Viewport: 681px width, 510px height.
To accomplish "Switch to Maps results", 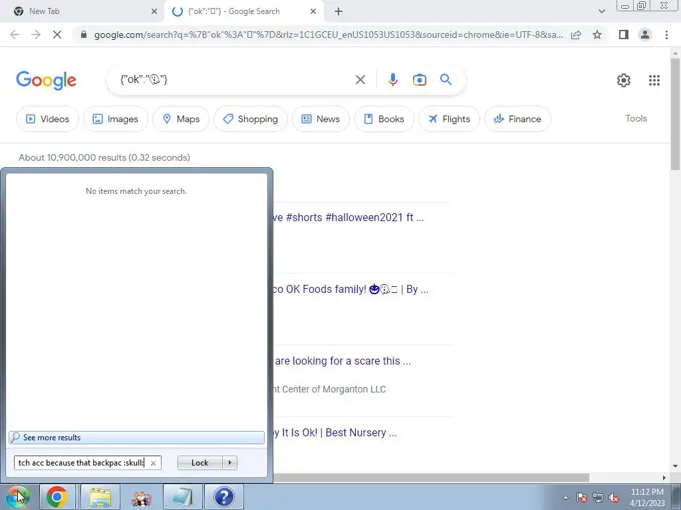I will 181,119.
